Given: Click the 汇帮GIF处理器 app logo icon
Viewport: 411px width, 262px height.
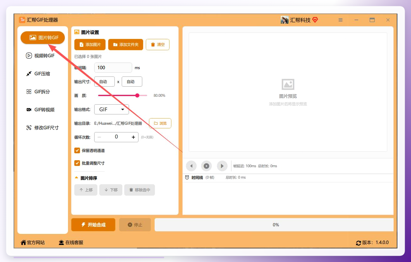Looking at the screenshot, I should (x=22, y=20).
